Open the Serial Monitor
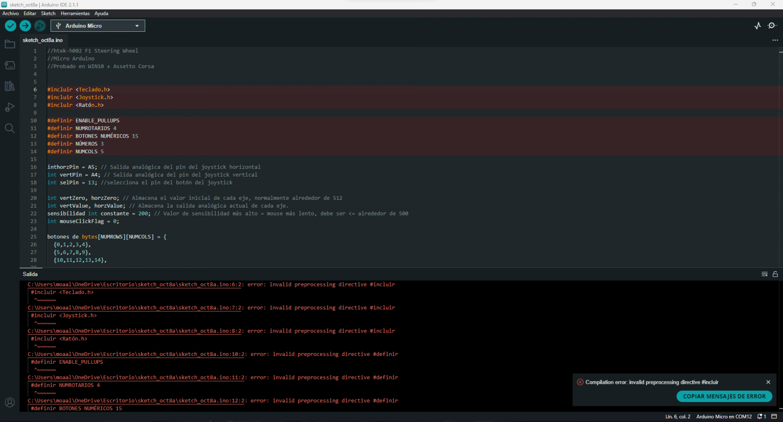 [772, 26]
